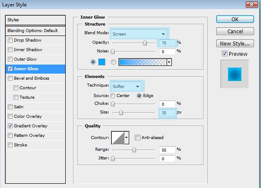Viewport: 261px width, 188px height.
Task: Click the Noise value field
Action: [167, 52]
